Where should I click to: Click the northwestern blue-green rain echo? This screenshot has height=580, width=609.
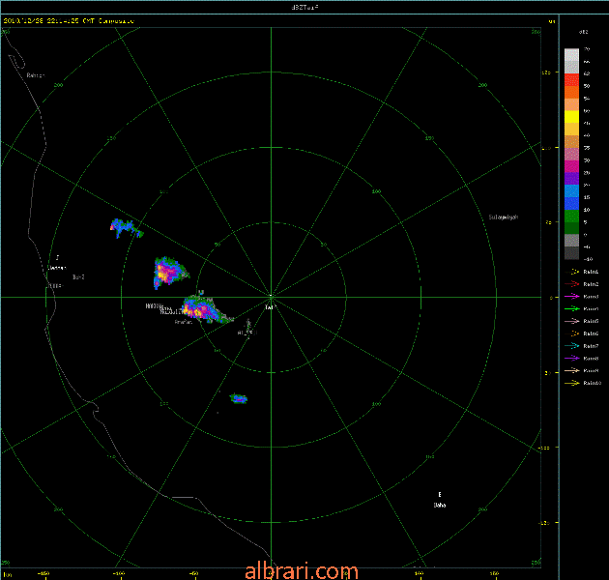click(127, 228)
